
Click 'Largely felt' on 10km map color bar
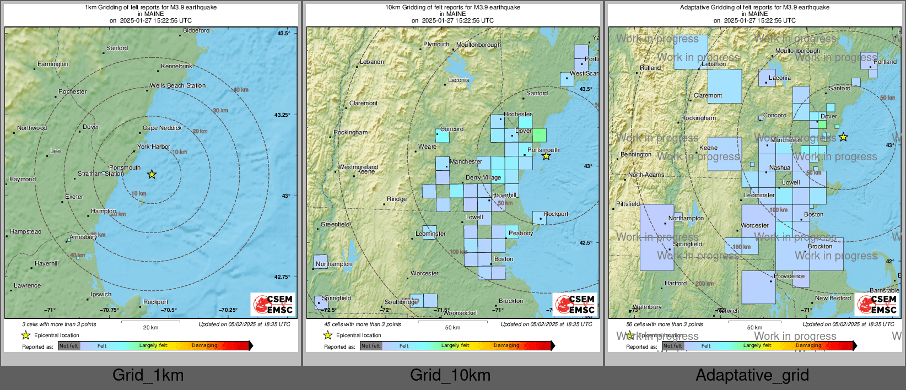pyautogui.click(x=455, y=345)
